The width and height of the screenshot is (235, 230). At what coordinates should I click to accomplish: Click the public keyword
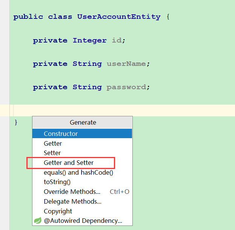(x=28, y=17)
